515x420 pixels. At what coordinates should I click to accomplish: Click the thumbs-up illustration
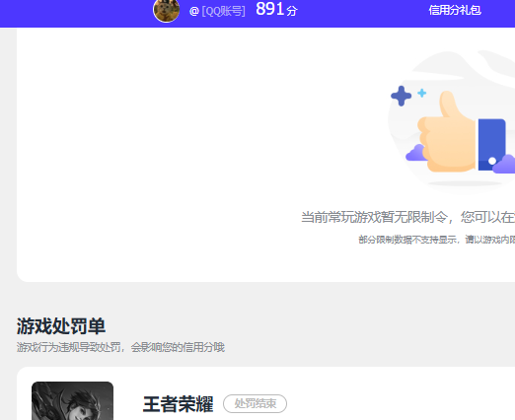point(453,122)
